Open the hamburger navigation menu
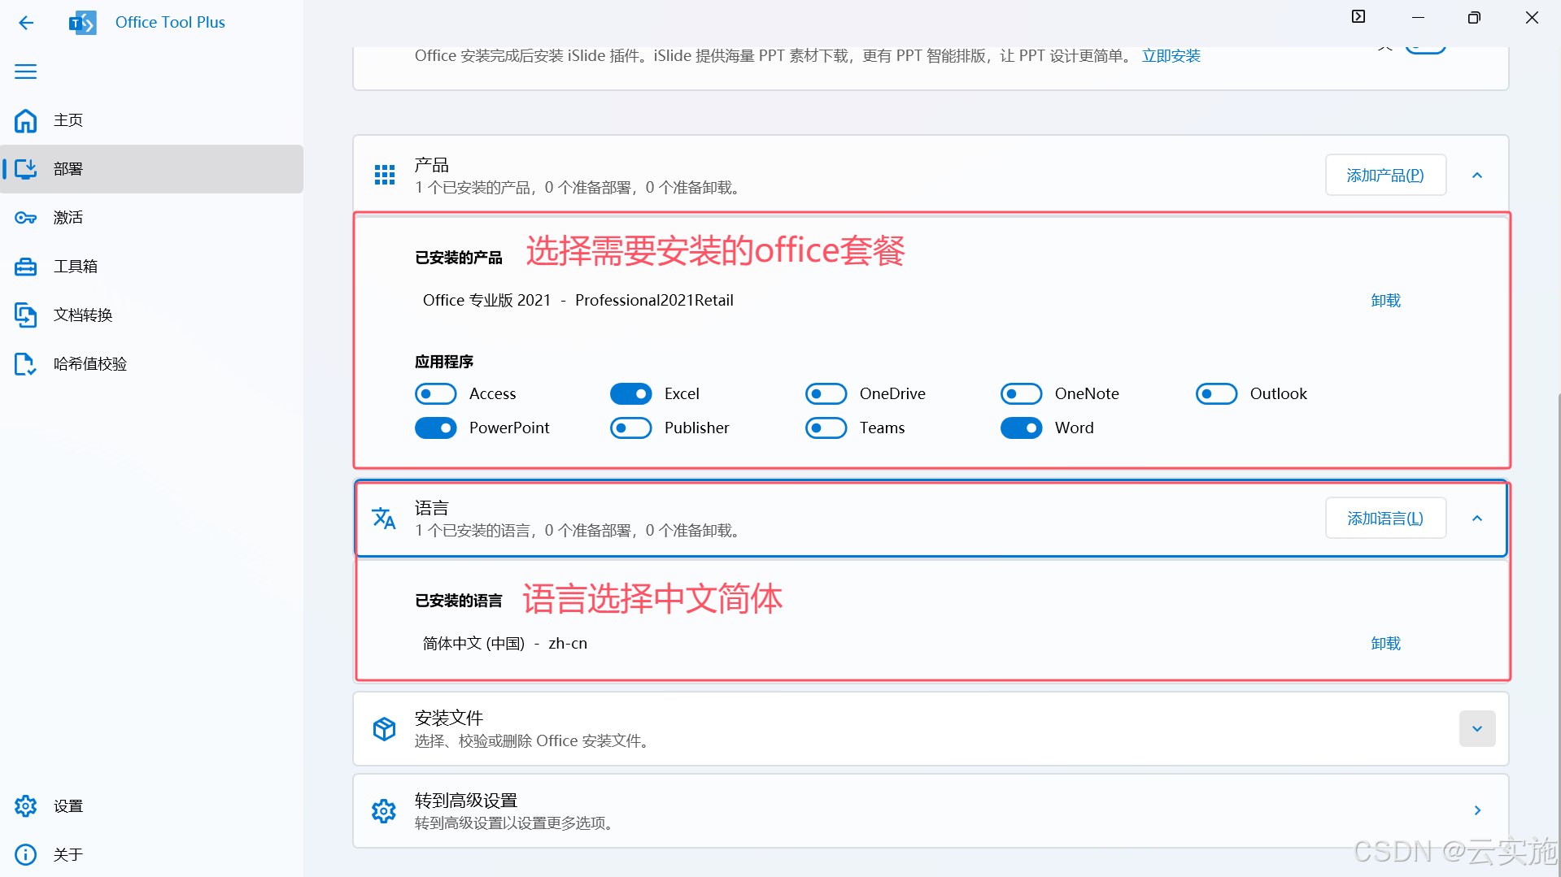 26,72
